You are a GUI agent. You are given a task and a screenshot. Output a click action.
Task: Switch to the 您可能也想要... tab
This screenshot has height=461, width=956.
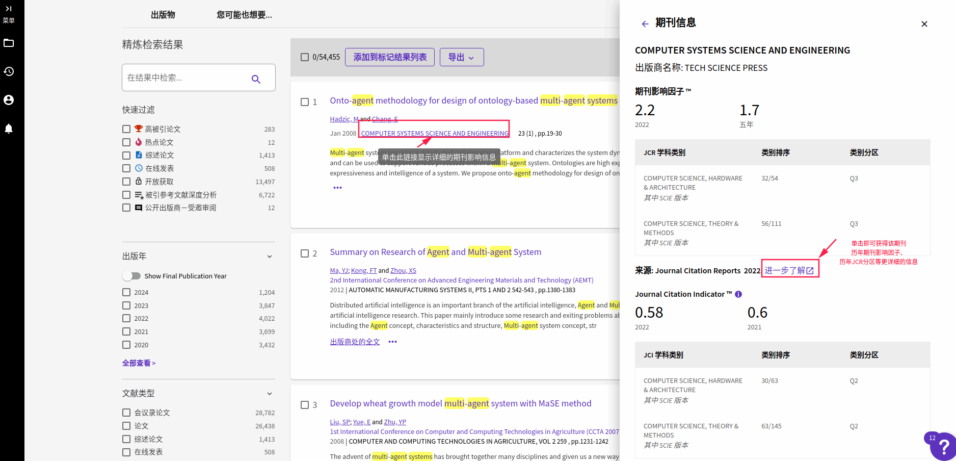244,15
